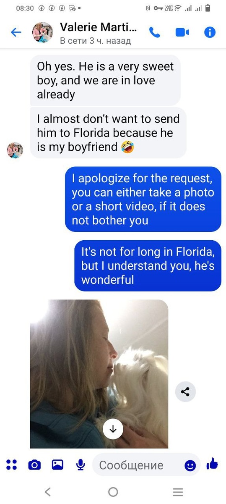Start a voice call with Valerie

tap(155, 32)
